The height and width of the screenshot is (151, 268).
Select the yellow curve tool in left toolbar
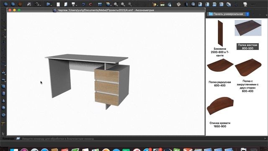click(x=3, y=124)
